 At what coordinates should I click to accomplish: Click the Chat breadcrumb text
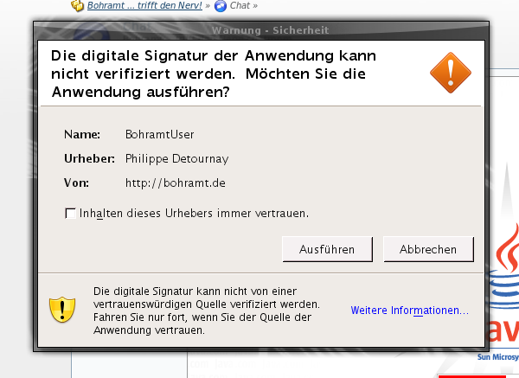pos(240,6)
